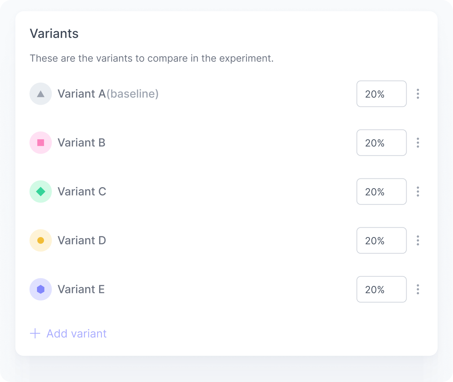The height and width of the screenshot is (382, 453).
Task: Click Variant C's 20% allocation box
Action: pos(381,191)
